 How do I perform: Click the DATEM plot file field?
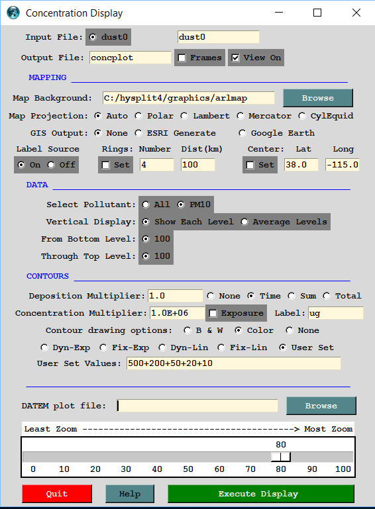click(197, 406)
